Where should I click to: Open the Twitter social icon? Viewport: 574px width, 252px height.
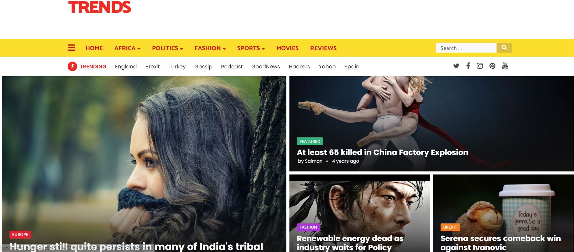(456, 66)
